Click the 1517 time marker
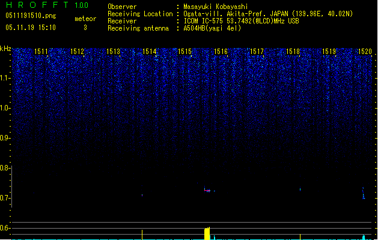Viewport: 378px width, 240px height. [x=257, y=52]
